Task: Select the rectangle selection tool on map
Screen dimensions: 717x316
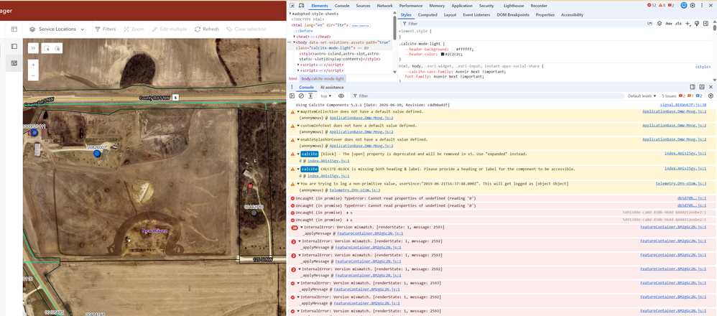Action: [x=47, y=48]
